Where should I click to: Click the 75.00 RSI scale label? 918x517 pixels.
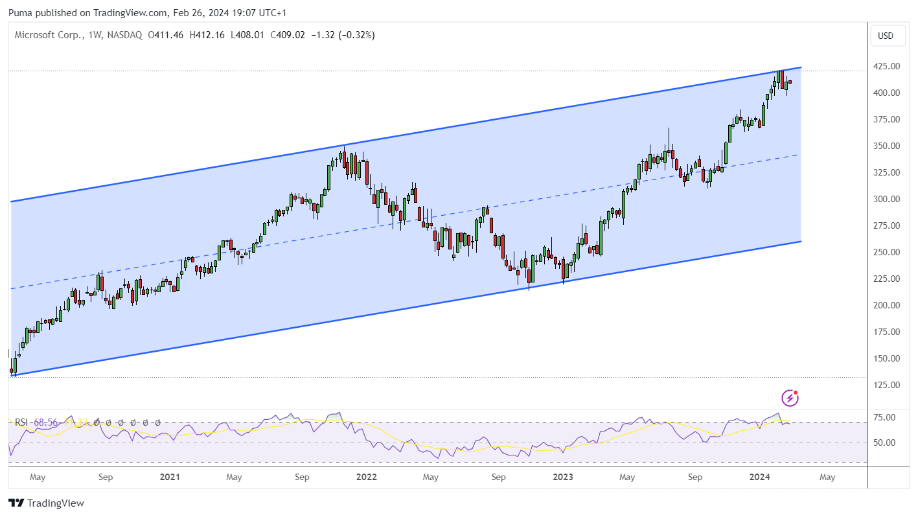tap(886, 417)
